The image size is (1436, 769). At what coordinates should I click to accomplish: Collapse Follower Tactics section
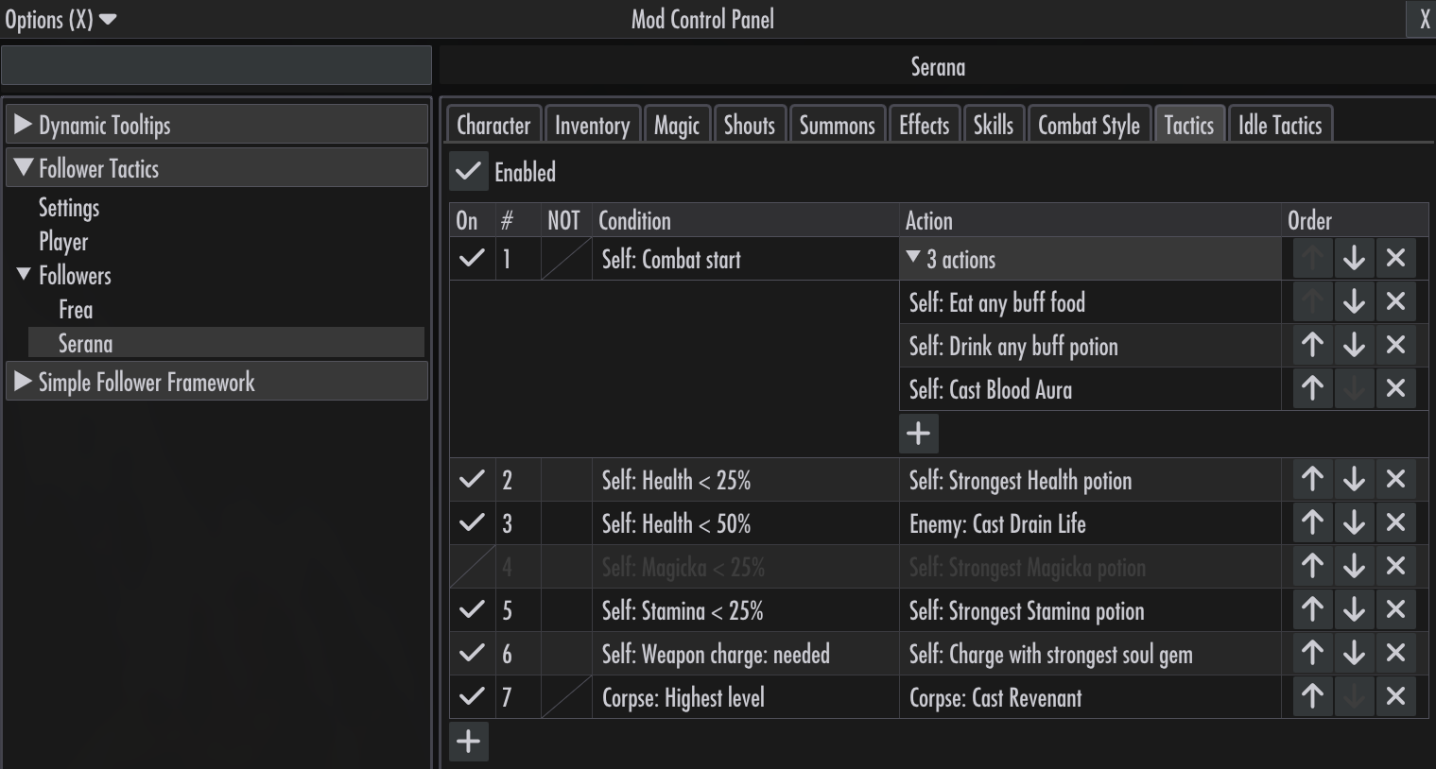(217, 167)
